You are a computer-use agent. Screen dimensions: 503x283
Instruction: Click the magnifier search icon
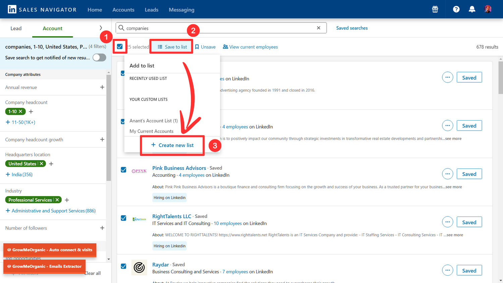click(x=121, y=28)
